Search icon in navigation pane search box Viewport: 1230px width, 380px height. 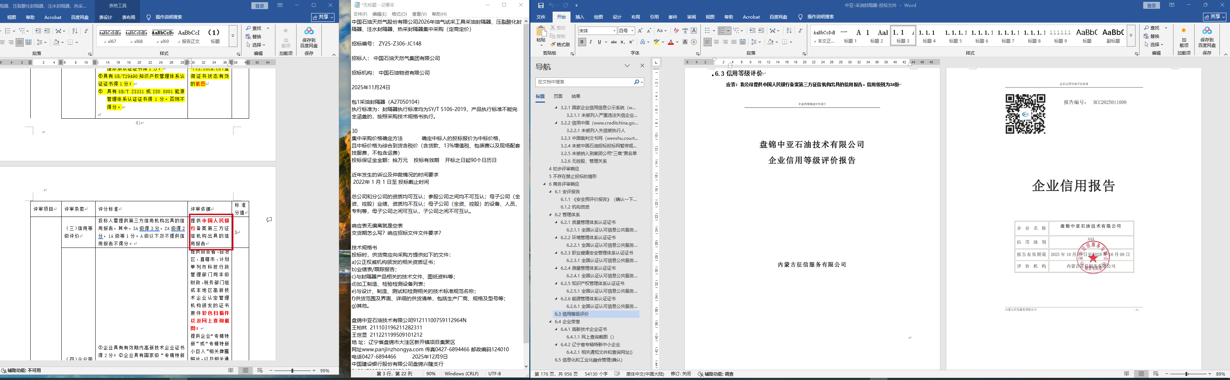[637, 82]
